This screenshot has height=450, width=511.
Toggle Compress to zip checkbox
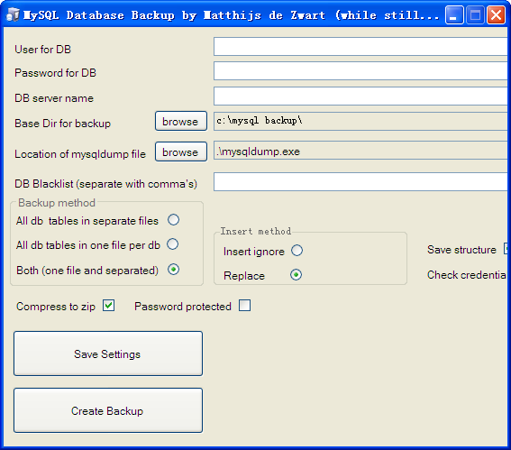tap(108, 306)
